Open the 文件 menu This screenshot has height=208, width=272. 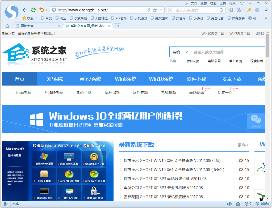[194, 3]
